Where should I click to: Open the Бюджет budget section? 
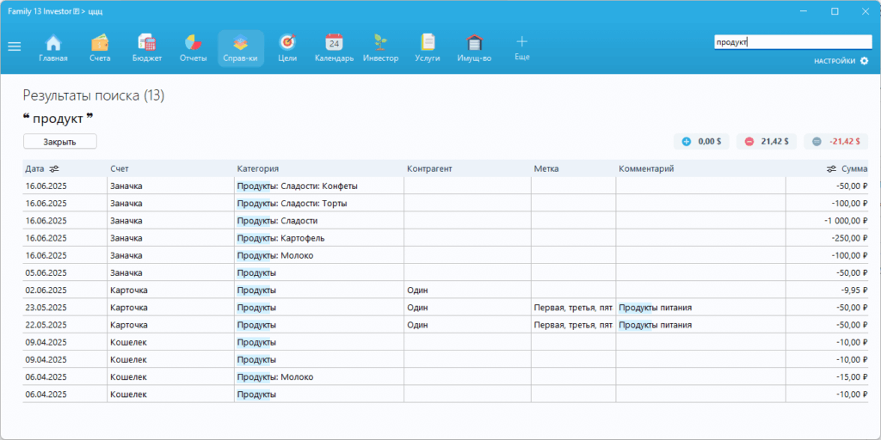(x=147, y=48)
